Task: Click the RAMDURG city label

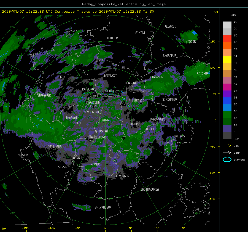Action: tap(88, 89)
